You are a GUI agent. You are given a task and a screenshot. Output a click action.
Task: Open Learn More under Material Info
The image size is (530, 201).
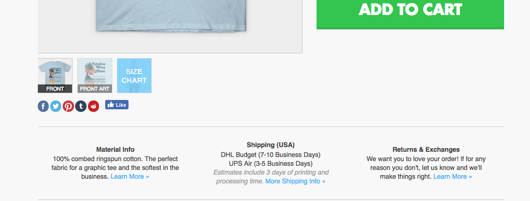pos(130,176)
